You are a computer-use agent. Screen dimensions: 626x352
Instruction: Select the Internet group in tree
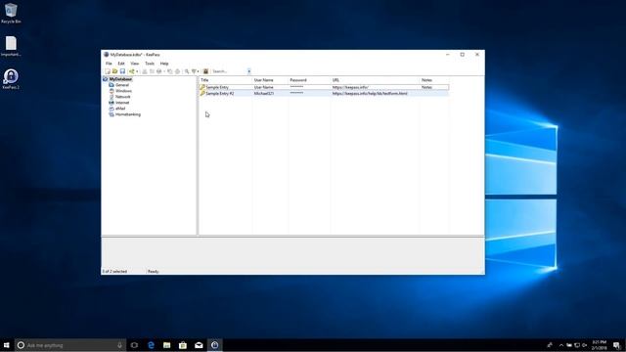[122, 103]
